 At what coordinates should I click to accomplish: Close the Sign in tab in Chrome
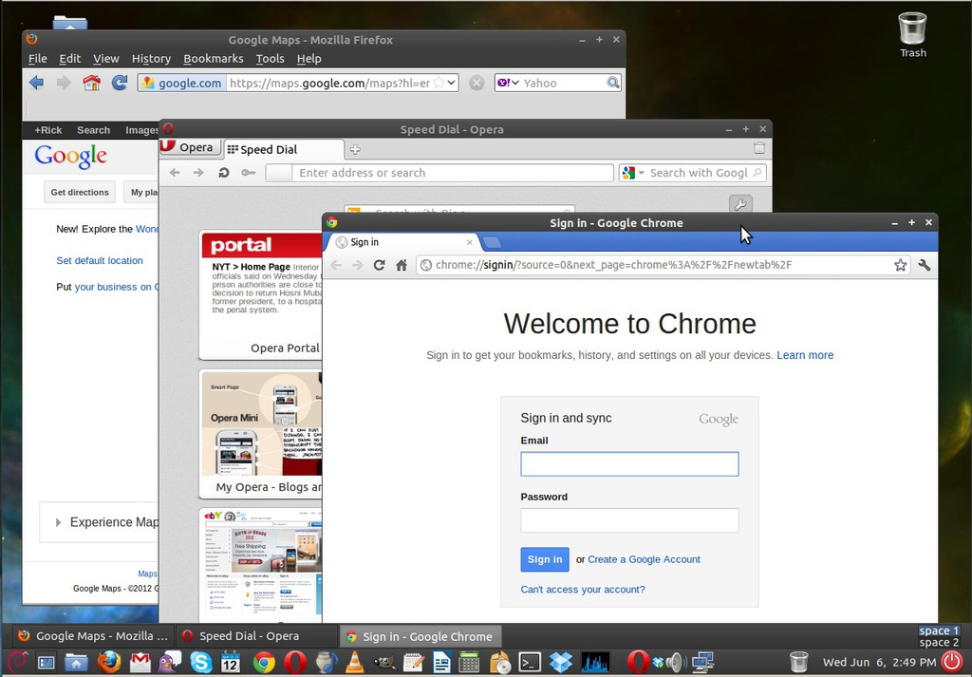click(469, 242)
